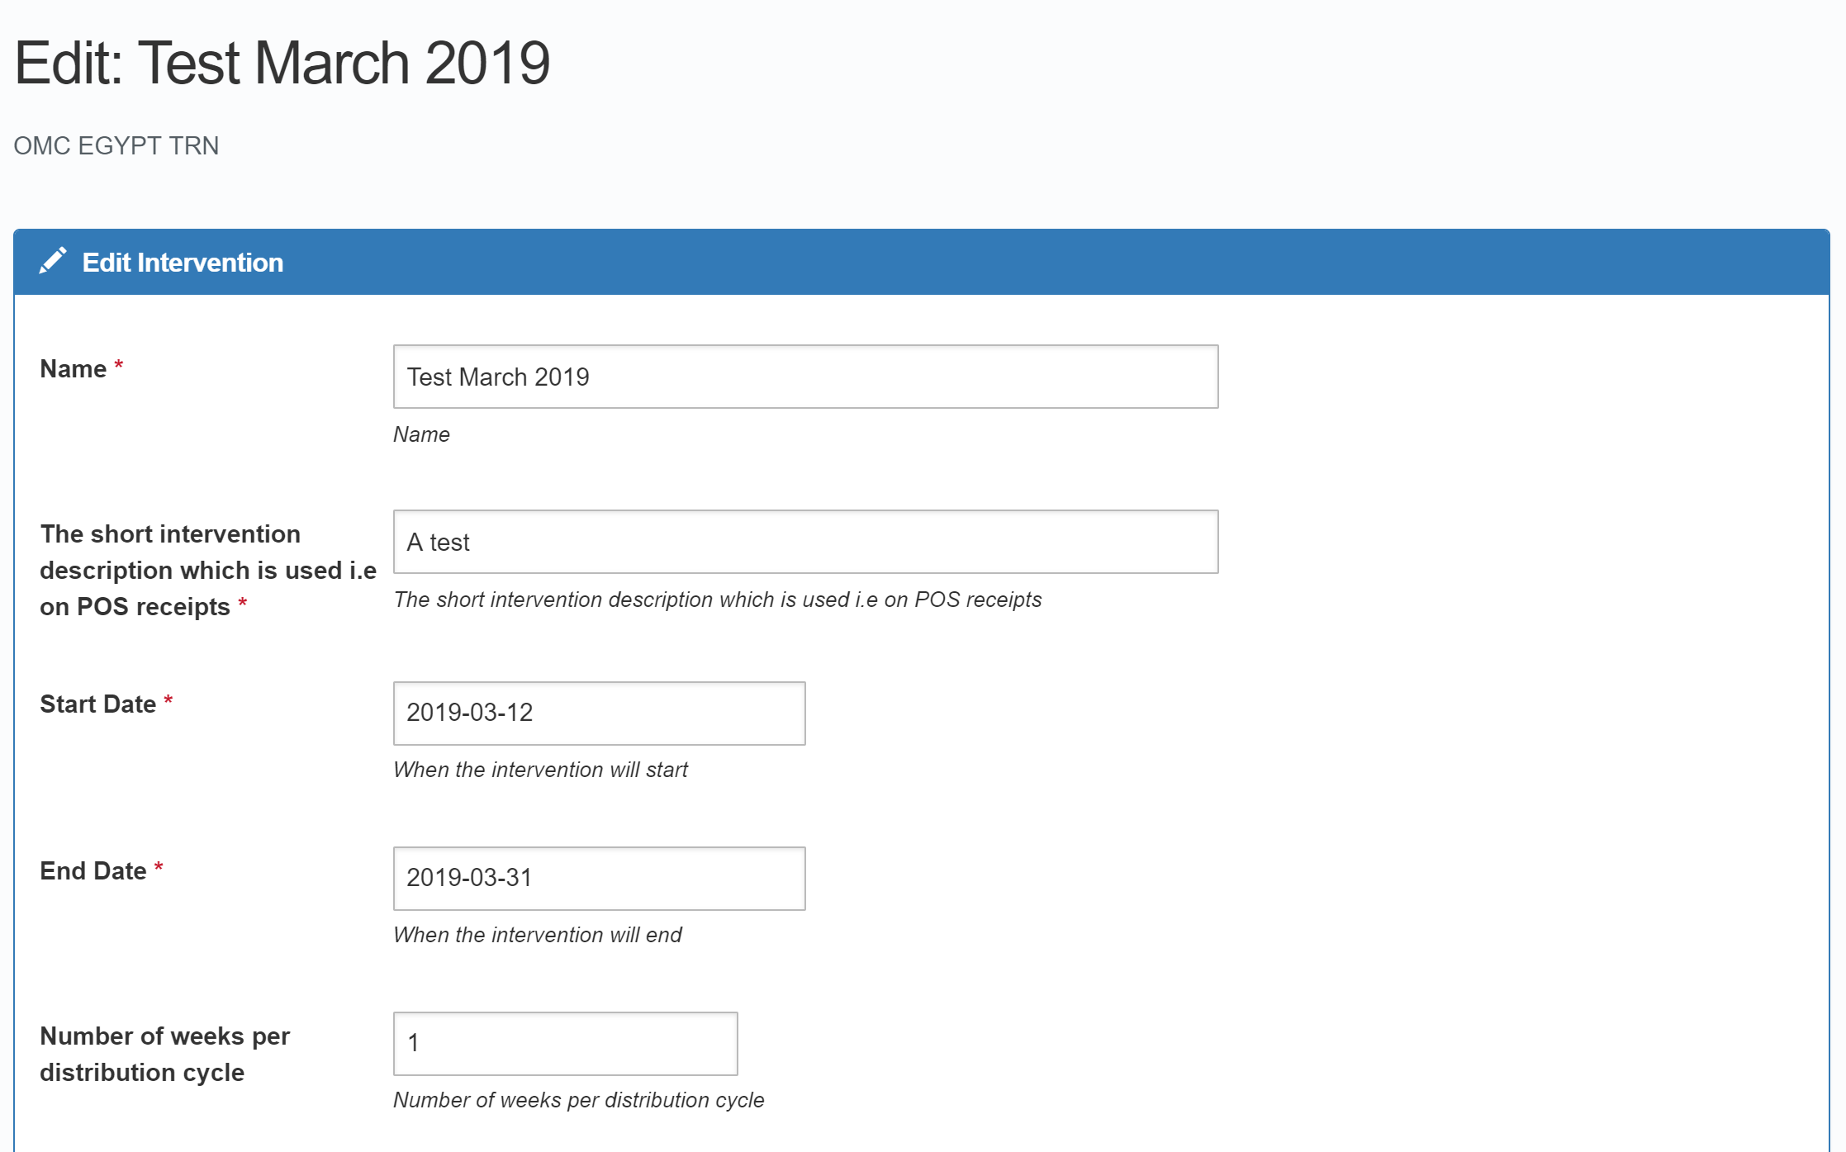Click the Edit Intervention panel heading text

click(x=183, y=263)
